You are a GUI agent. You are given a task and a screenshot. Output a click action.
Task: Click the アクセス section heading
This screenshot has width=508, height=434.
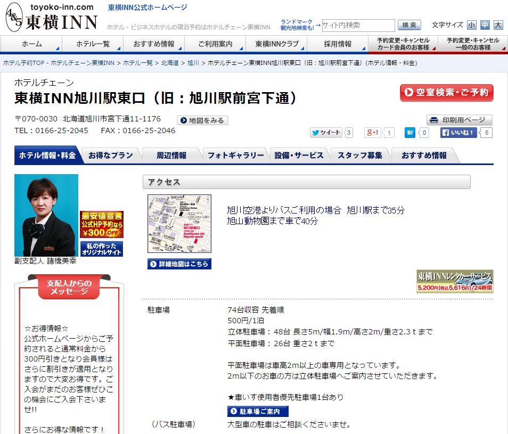pyautogui.click(x=306, y=182)
